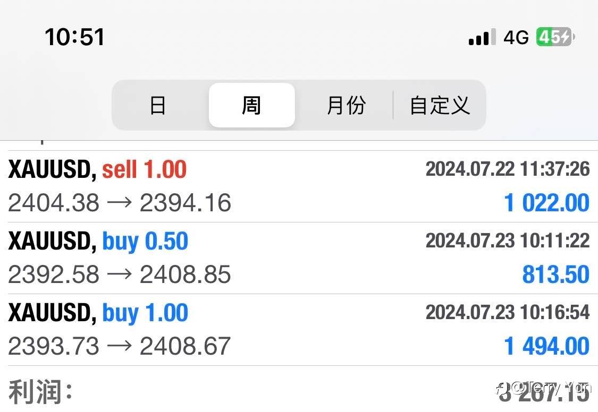Tap the 2024.07.23 10:11:22 timestamp
The image size is (598, 412).
507,241
